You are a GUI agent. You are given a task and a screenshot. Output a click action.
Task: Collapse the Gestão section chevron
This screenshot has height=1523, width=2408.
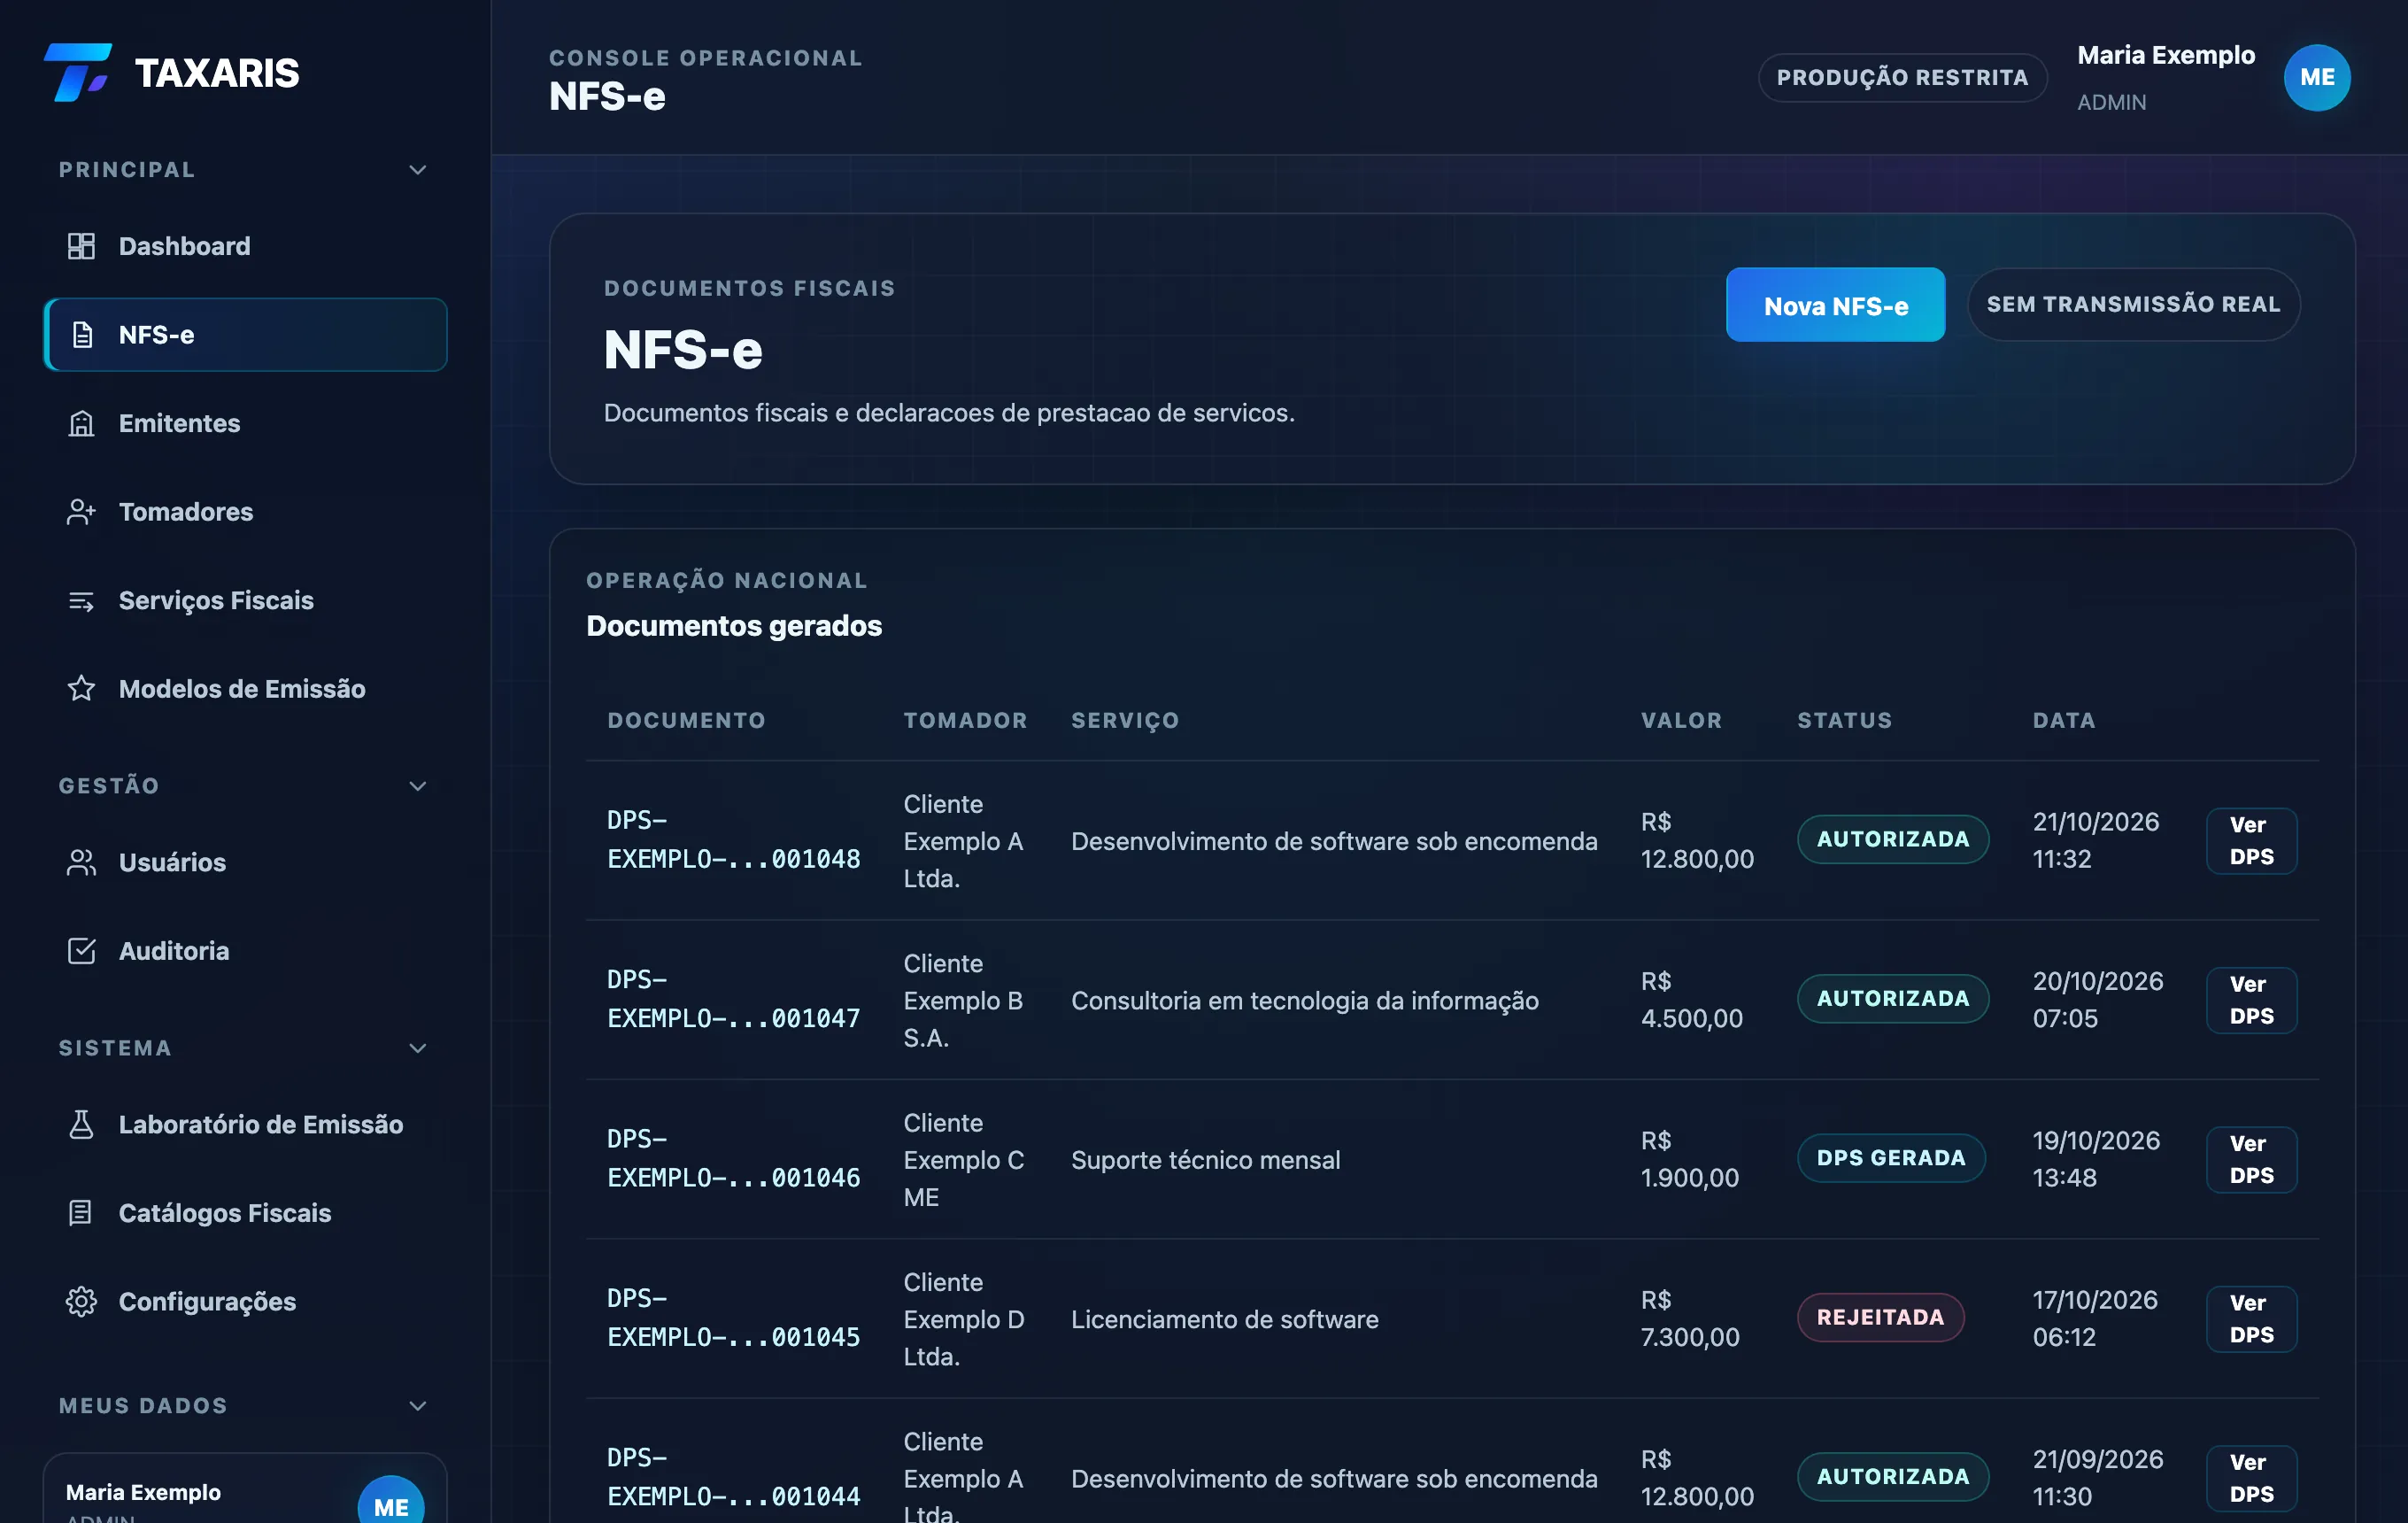coord(418,786)
